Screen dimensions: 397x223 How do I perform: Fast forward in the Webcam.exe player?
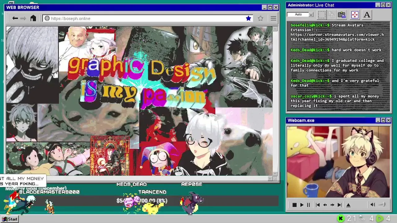(x=332, y=205)
